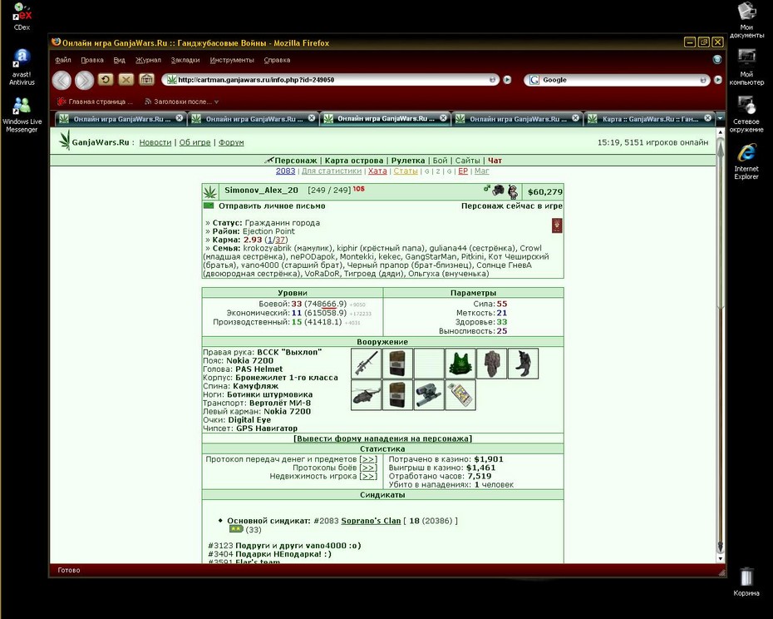Open the Хата link
773x619 pixels.
click(377, 171)
